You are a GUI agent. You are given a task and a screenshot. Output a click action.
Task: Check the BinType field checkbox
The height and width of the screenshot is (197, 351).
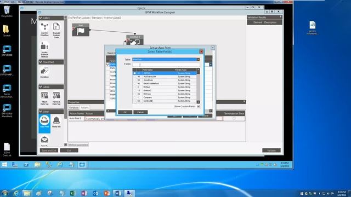coord(134,94)
